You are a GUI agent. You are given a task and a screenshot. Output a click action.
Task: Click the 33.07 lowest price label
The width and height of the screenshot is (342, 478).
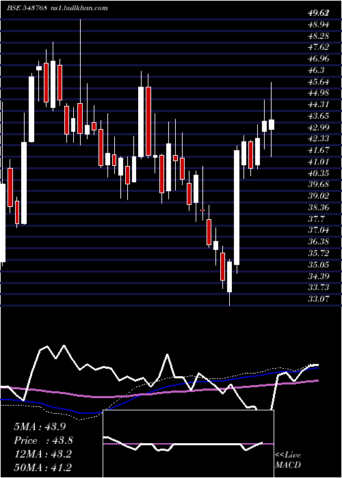point(318,299)
